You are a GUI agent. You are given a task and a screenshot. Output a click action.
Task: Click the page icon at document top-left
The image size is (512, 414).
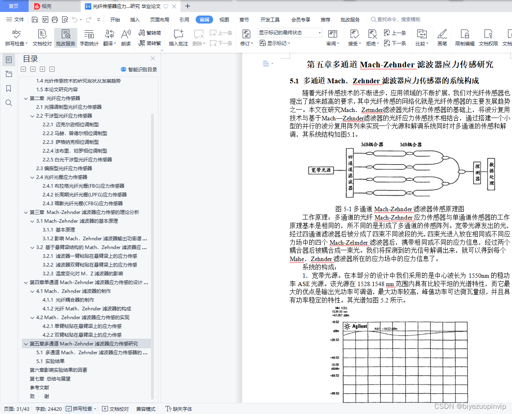tap(266, 64)
